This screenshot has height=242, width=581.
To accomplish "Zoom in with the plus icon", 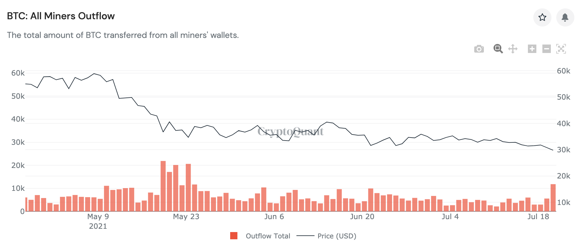I will click(532, 49).
